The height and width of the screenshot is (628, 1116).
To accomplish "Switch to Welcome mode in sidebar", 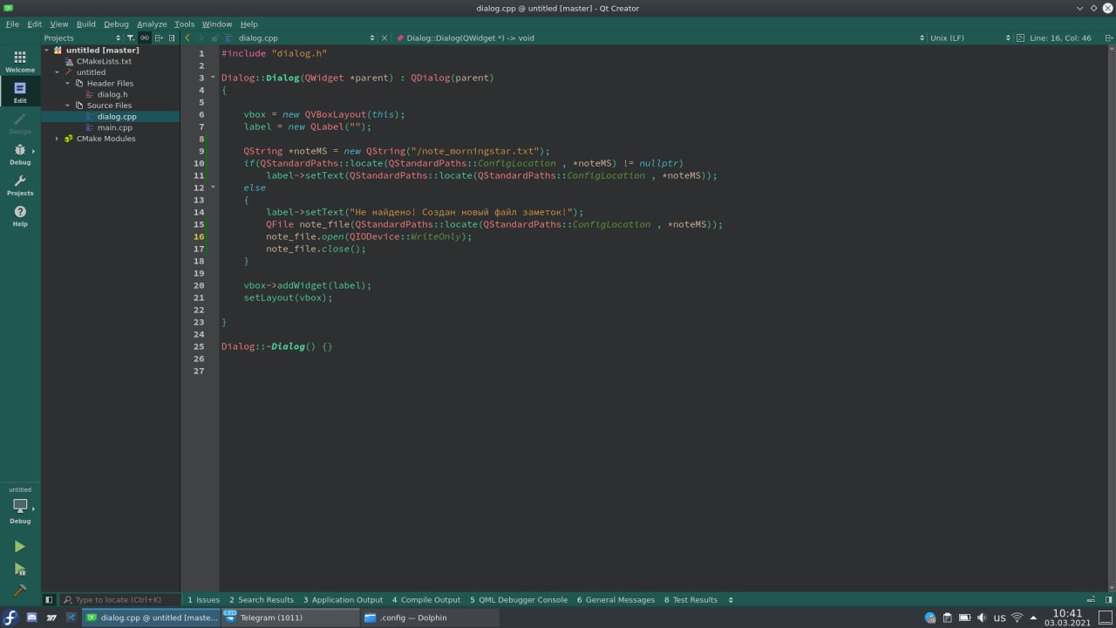I will pos(20,61).
